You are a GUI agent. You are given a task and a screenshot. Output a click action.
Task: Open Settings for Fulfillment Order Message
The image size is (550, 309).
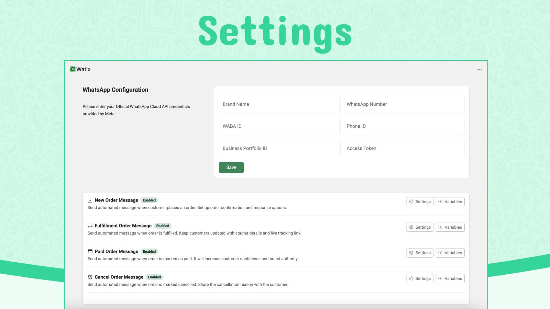tap(420, 227)
